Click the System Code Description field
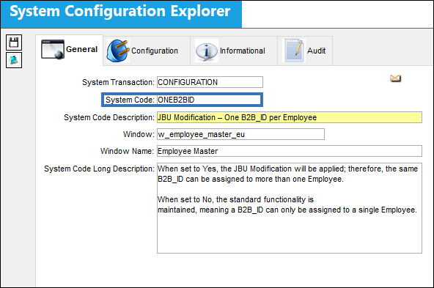The image size is (434, 288). click(x=290, y=117)
